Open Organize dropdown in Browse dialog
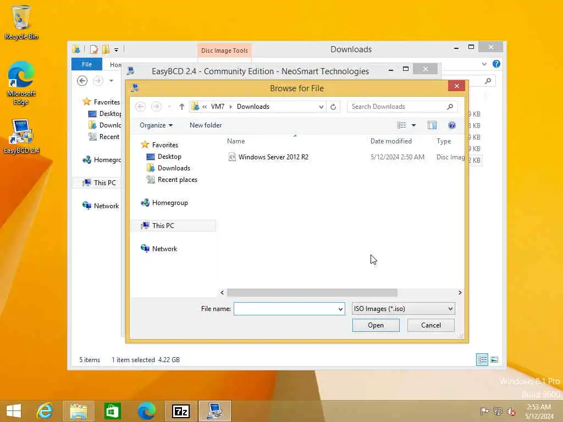Image resolution: width=563 pixels, height=422 pixels. pos(156,125)
